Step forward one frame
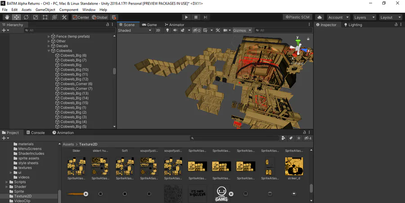405x203 pixels. (x=205, y=17)
